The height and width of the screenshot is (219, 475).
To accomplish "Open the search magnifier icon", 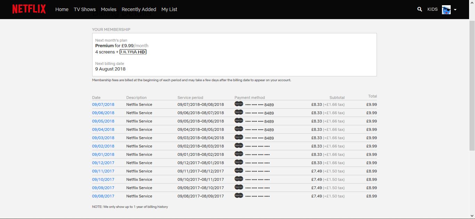I will 420,9.
